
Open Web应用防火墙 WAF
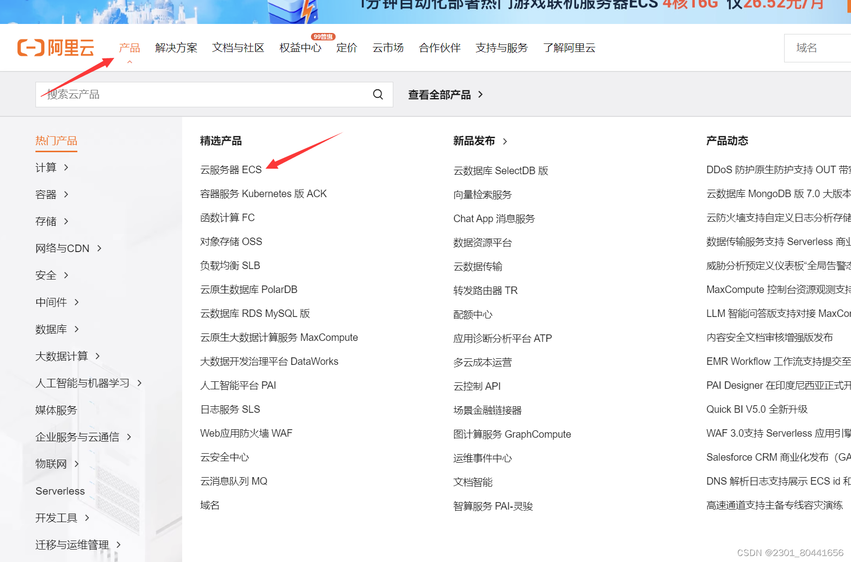tap(246, 433)
